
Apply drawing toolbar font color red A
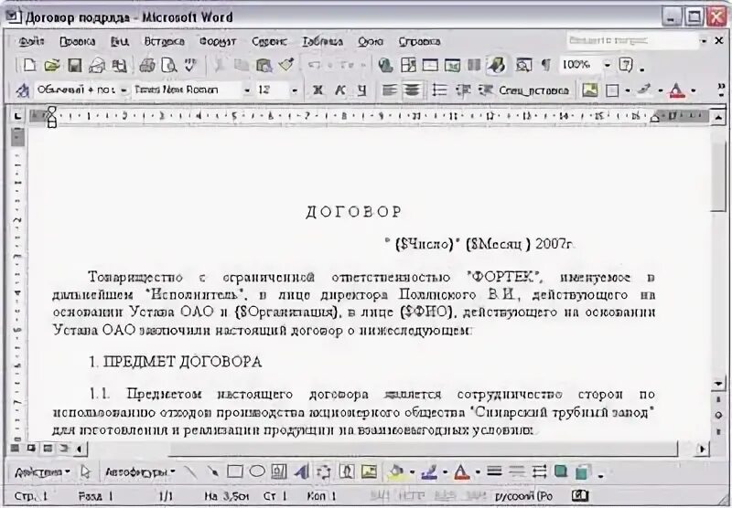(461, 472)
